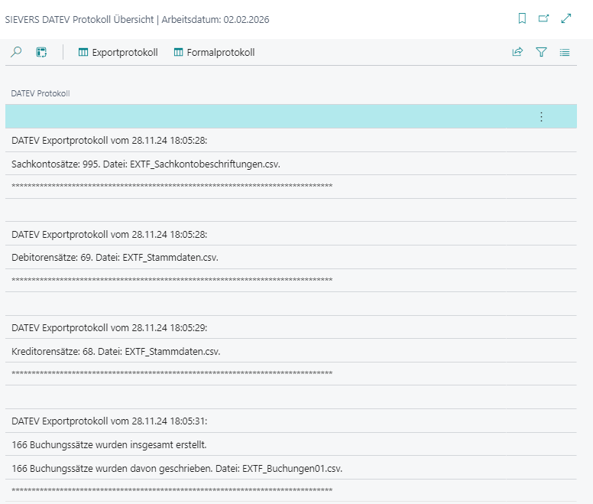Image resolution: width=593 pixels, height=504 pixels.
Task: Click the share page icon
Action: pyautogui.click(x=517, y=53)
